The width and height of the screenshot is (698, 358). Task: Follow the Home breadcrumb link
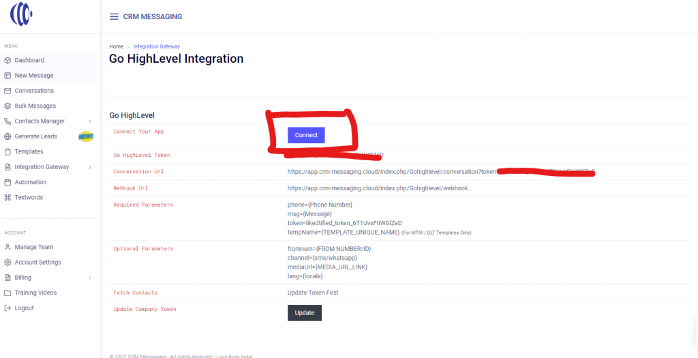[x=116, y=46]
